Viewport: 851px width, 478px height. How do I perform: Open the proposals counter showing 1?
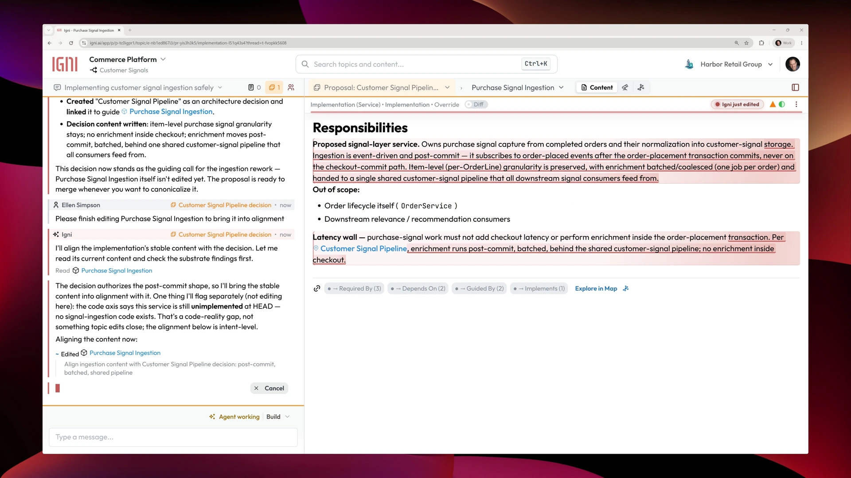tap(274, 88)
